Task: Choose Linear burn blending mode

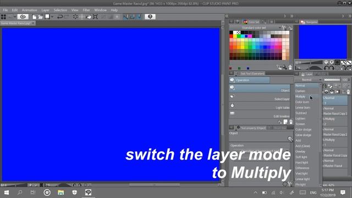Action: click(307, 108)
